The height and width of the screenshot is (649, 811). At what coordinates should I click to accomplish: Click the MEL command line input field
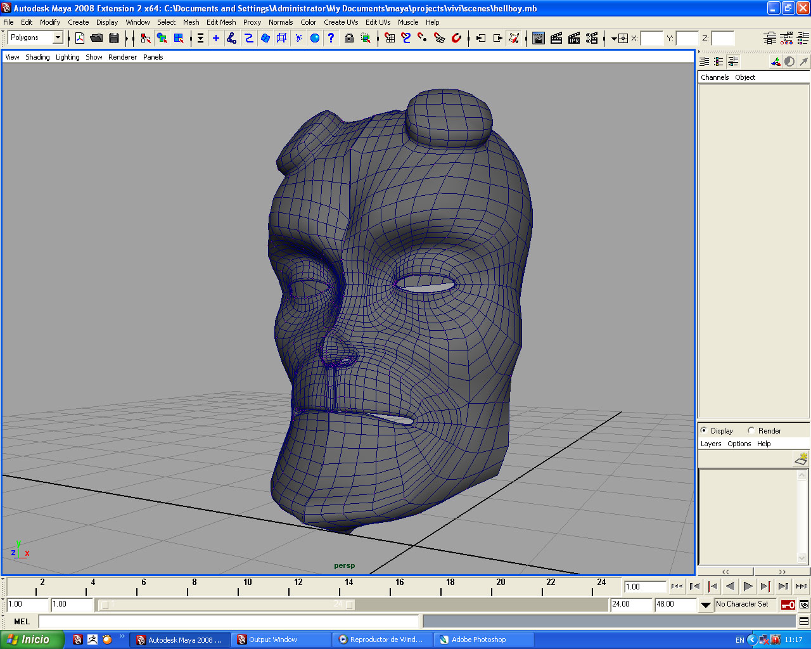coord(229,622)
